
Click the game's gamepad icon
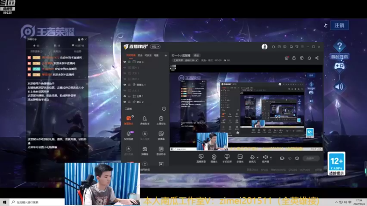click(339, 66)
